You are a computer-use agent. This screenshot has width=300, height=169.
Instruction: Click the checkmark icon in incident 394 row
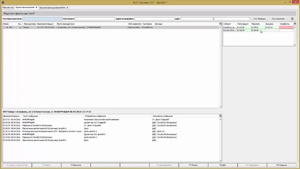[x=20, y=27]
